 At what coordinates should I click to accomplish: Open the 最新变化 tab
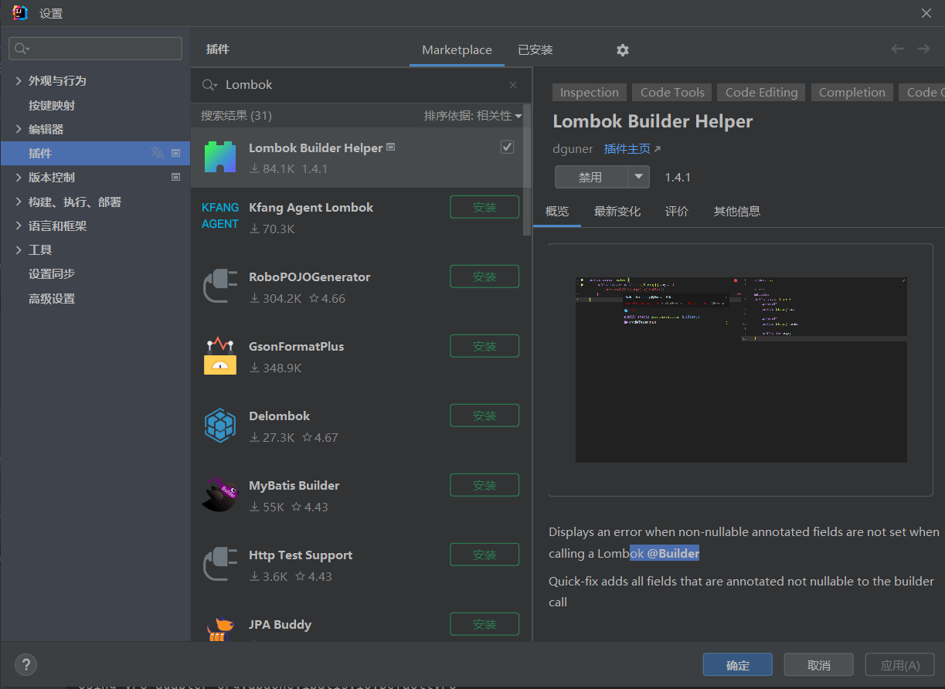617,211
